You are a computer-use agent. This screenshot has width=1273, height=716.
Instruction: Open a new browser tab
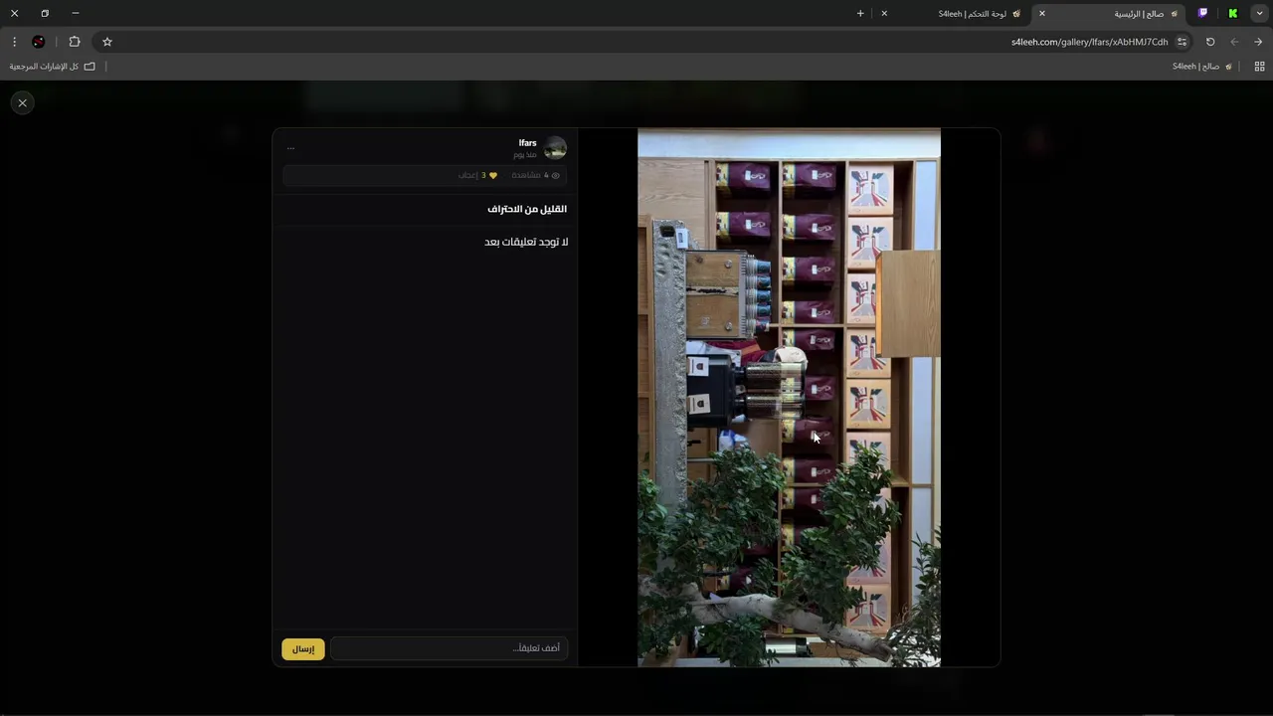860,13
